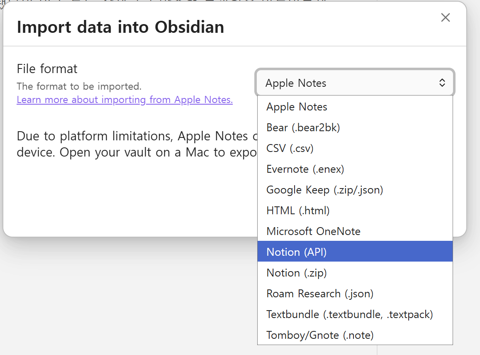The width and height of the screenshot is (480, 355).
Task: Choose Tomboy/Gnote (.note) format
Action: point(355,335)
